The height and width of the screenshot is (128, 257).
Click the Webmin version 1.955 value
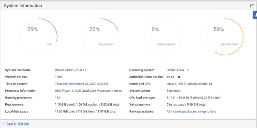[x=59, y=77]
